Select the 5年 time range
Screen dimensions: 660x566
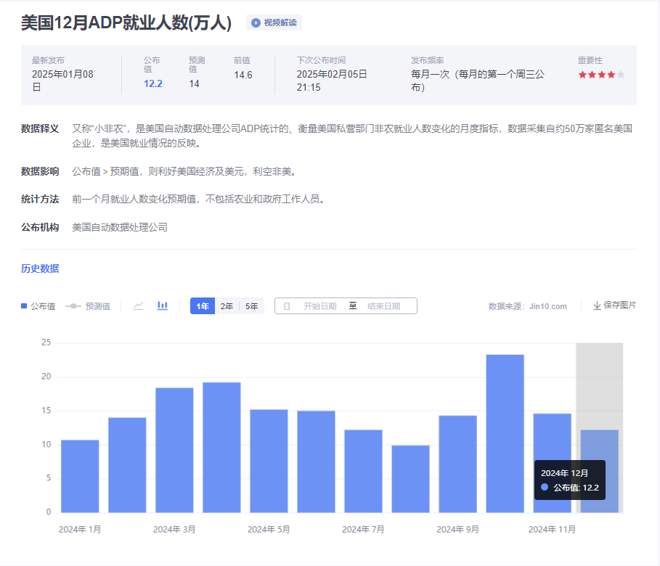251,306
